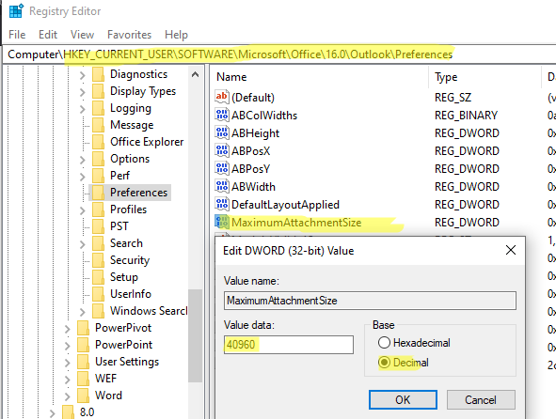
Task: Click the Value data input field
Action: click(x=289, y=344)
